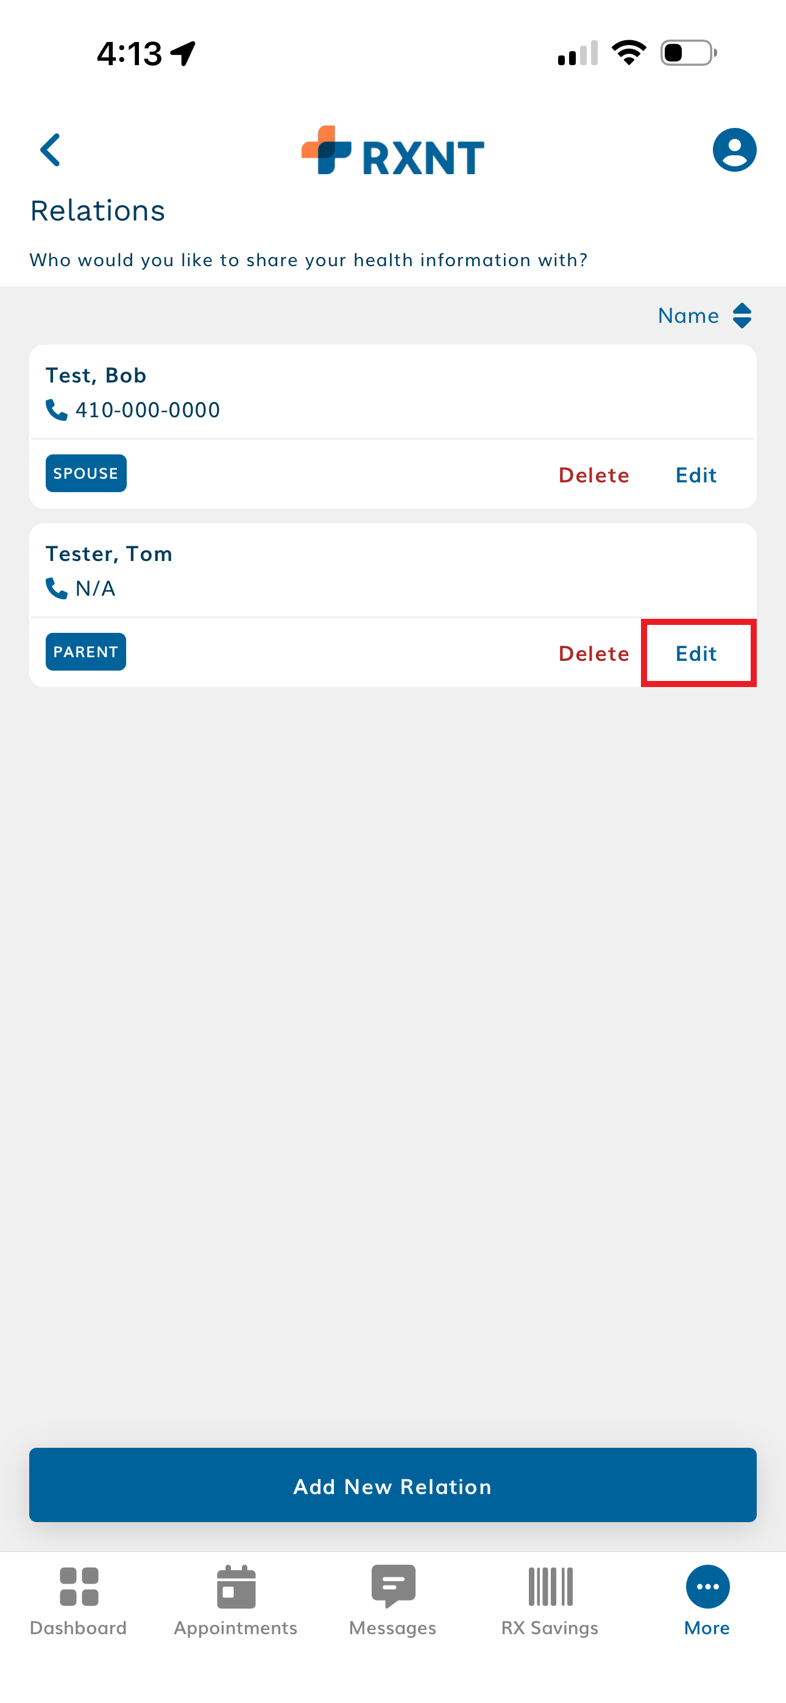Go to the RX Savings tab

point(550,1599)
